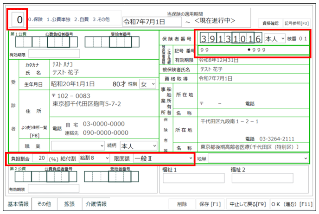The height and width of the screenshot is (214, 319).
Task: Open the 性別 dropdown showing 女
Action: [148, 84]
